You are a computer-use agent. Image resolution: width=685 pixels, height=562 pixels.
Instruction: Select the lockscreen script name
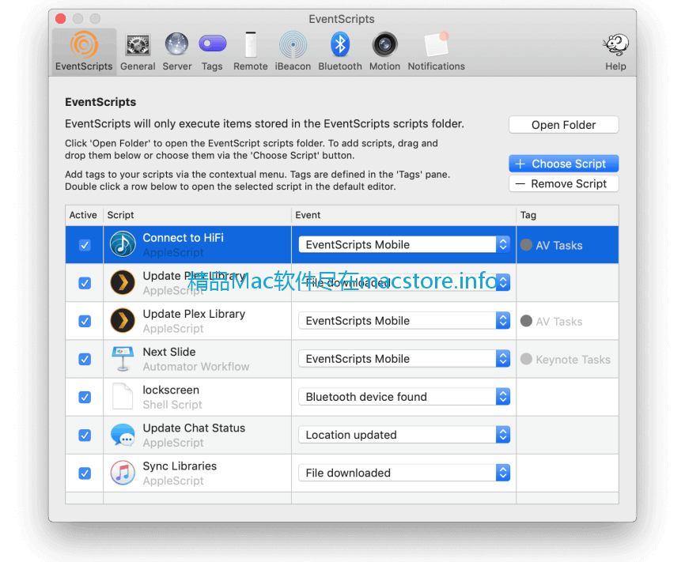[171, 390]
